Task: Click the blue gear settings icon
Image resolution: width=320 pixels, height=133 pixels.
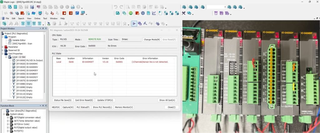Action: pyautogui.click(x=143, y=13)
